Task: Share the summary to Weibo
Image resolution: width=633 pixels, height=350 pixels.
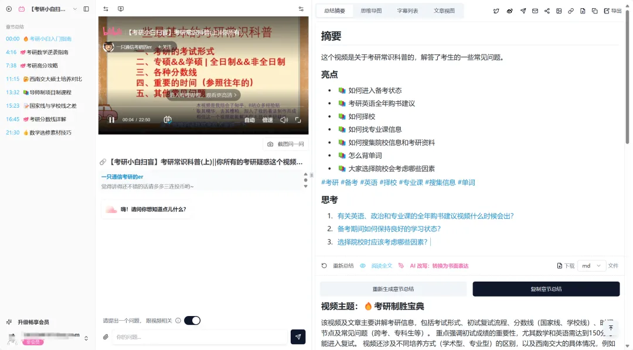Action: (x=510, y=11)
